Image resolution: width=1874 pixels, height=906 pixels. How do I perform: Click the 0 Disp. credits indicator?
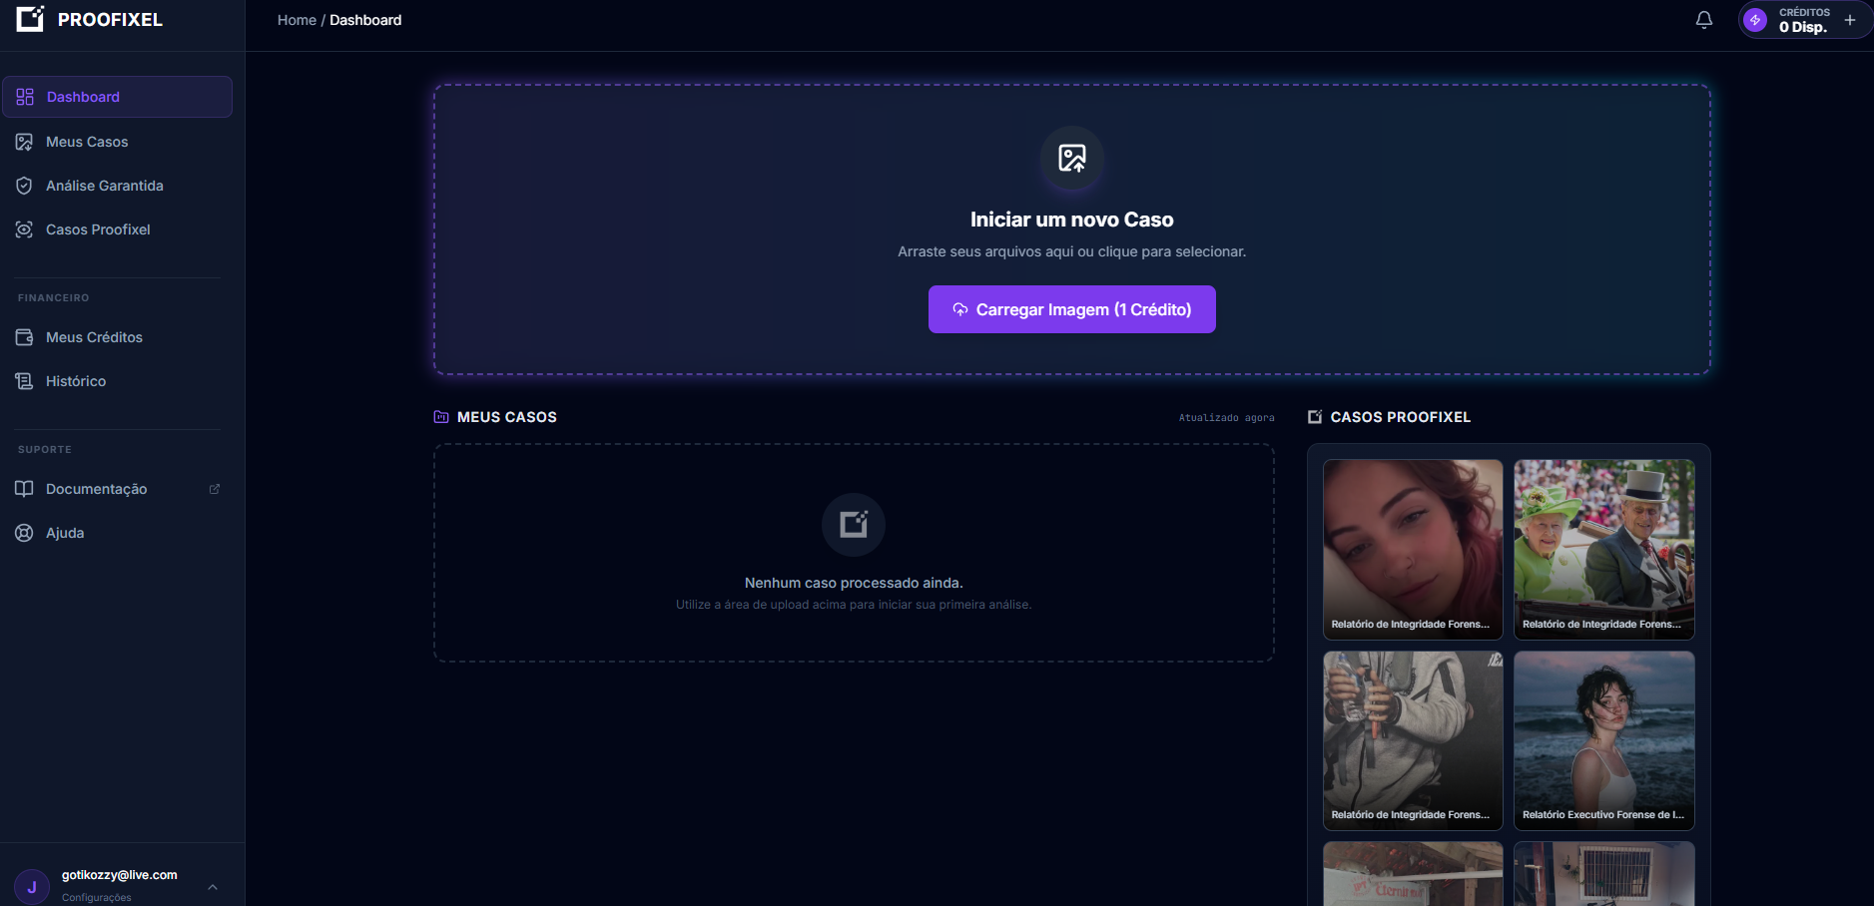[x=1803, y=27]
